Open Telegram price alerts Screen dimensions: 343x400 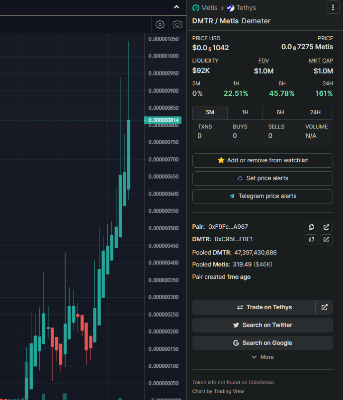(262, 196)
